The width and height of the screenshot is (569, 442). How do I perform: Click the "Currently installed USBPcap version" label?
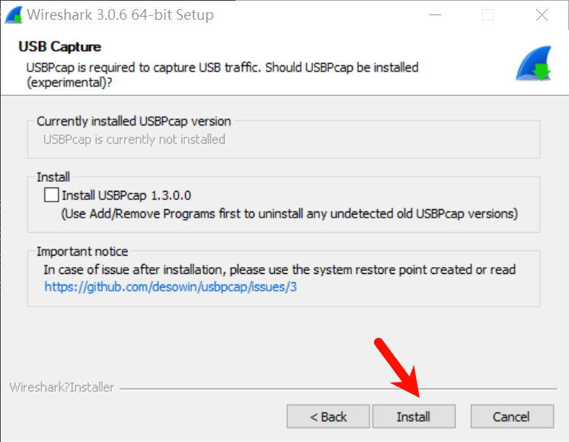[133, 121]
